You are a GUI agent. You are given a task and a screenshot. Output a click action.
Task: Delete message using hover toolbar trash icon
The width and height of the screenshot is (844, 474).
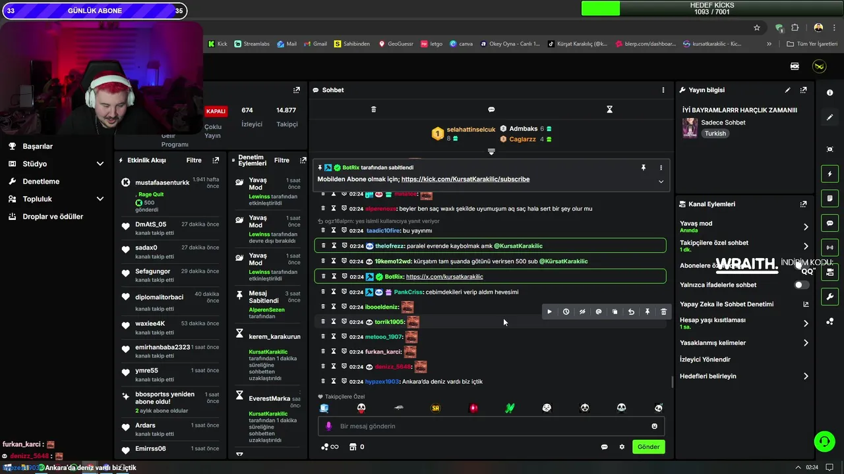(x=663, y=312)
